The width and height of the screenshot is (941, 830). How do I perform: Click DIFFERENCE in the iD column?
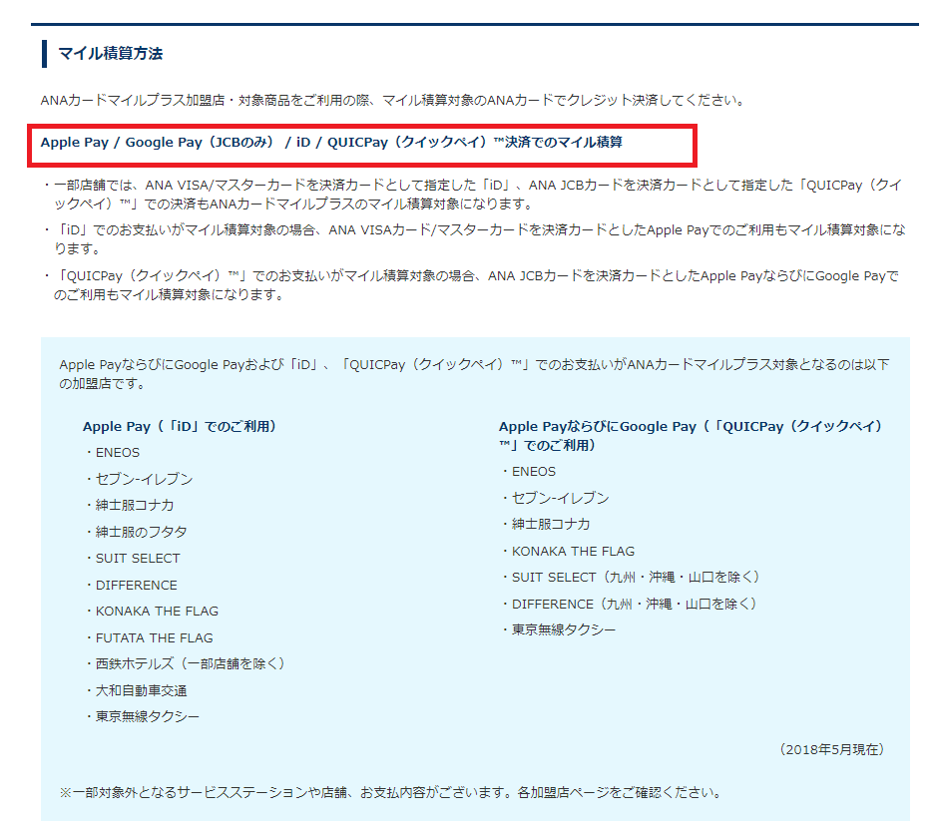click(x=137, y=586)
